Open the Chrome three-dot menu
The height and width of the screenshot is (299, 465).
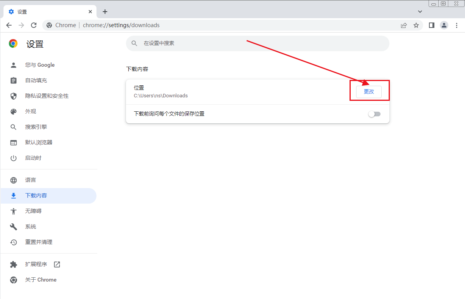pos(456,25)
